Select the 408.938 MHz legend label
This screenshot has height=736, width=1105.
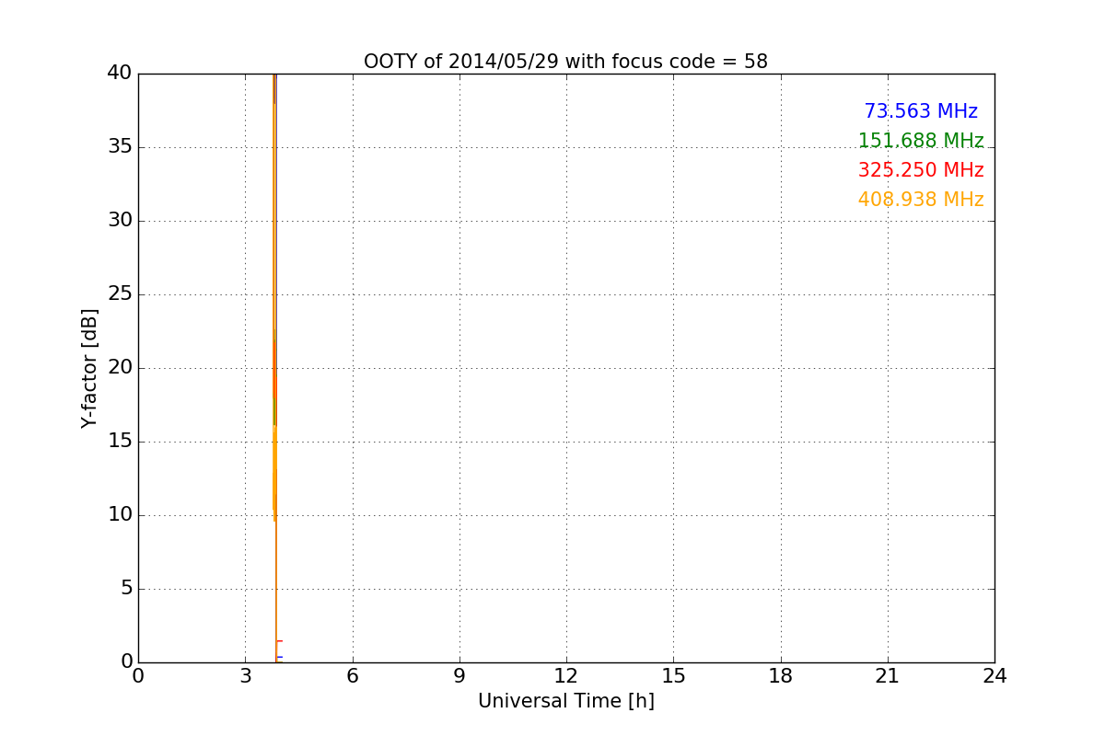(921, 200)
